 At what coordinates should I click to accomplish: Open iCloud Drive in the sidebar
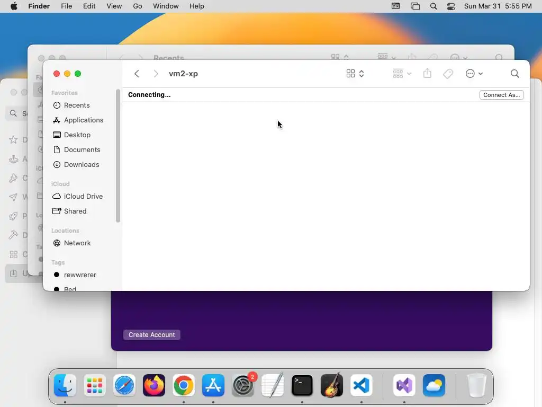83,196
